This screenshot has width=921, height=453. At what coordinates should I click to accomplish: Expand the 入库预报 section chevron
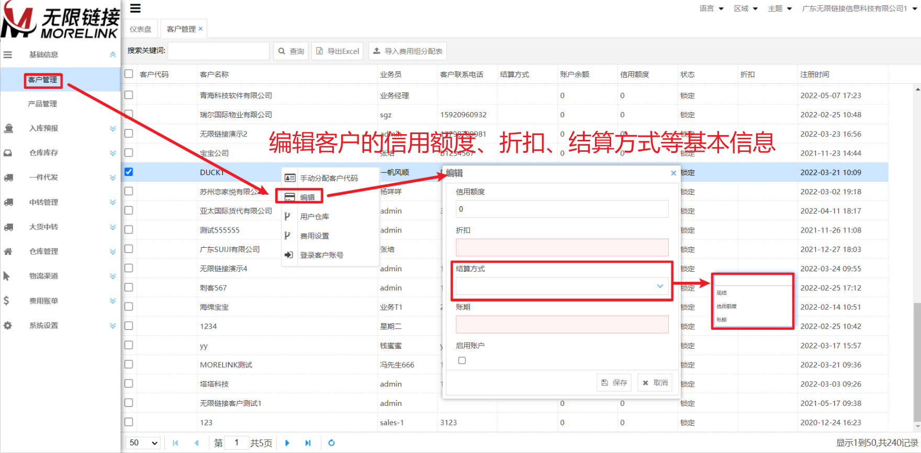[113, 128]
